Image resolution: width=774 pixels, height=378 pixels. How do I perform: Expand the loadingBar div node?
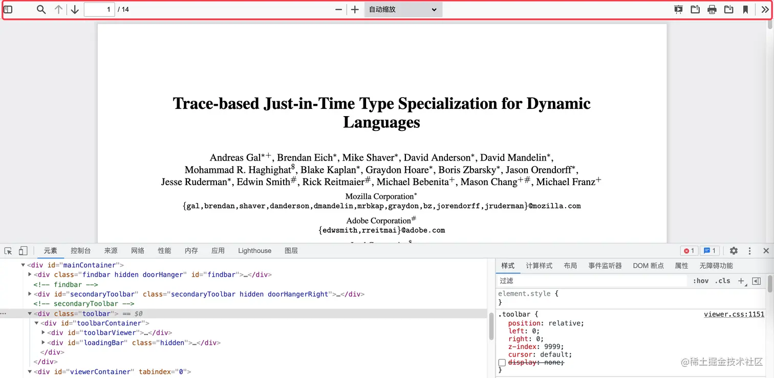pos(43,343)
